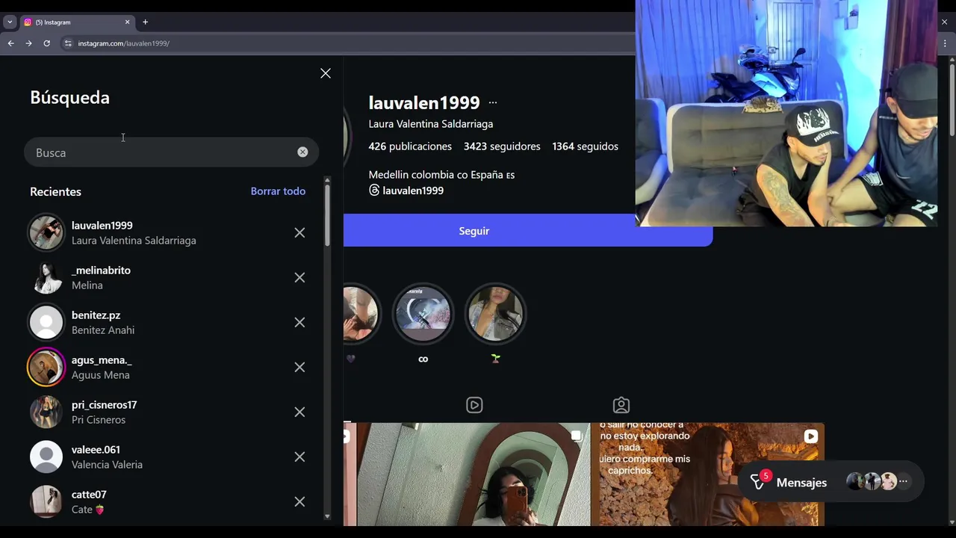Click the page vertical scrollbar thumb
This screenshot has height=538, width=956.
pos(952,100)
